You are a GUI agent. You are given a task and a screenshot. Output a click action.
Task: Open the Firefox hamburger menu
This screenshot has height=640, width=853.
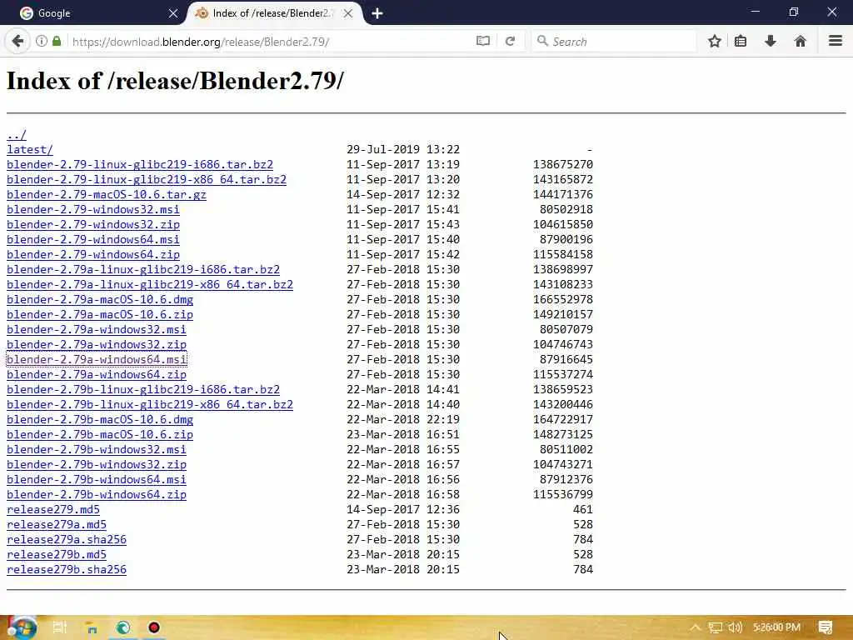[x=836, y=42]
